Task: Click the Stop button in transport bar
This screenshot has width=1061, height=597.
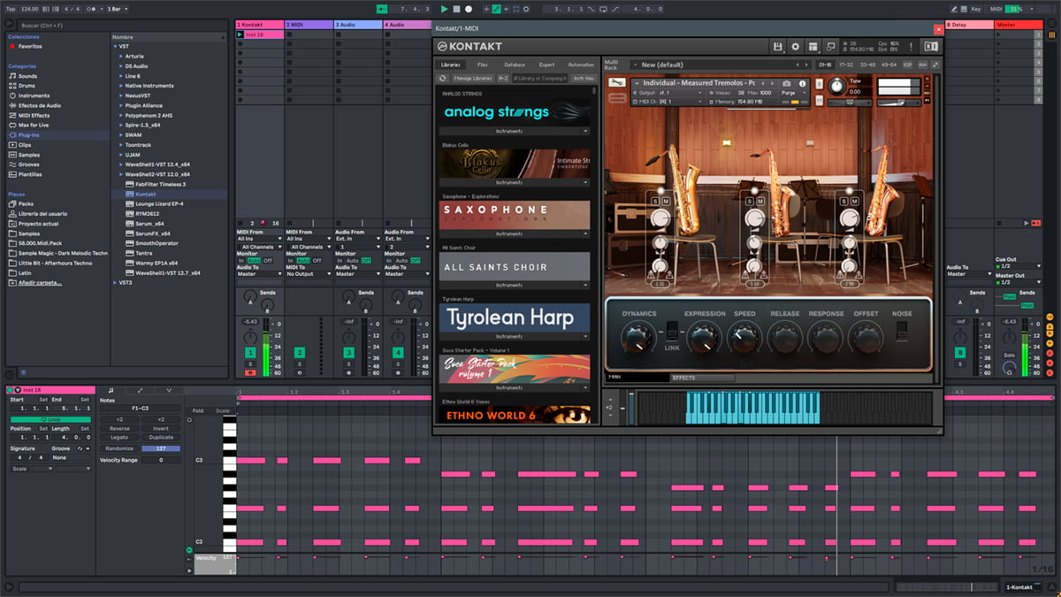Action: (456, 9)
